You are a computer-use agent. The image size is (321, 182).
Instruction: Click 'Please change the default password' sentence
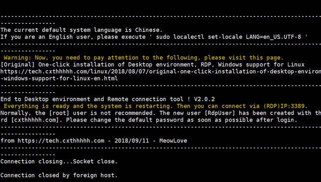[x=181, y=120]
